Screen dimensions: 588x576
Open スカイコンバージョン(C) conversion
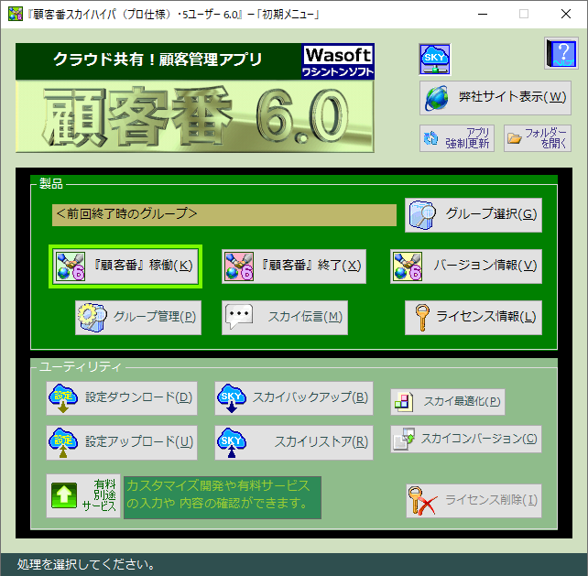(x=466, y=440)
